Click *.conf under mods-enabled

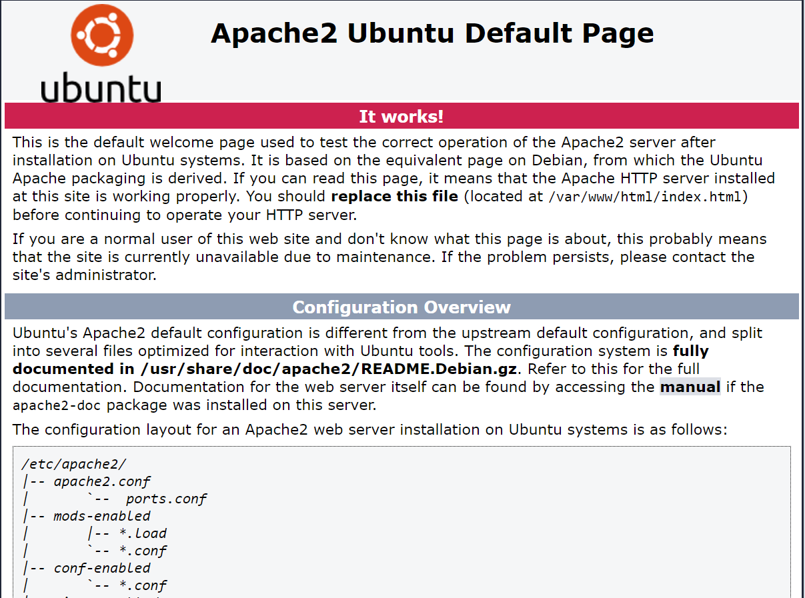coord(143,550)
